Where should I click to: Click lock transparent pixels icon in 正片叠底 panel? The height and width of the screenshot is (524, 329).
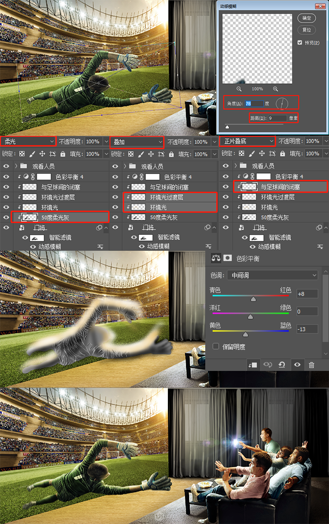coord(242,154)
